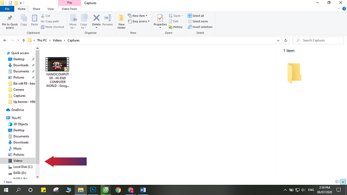347x195 pixels.
Task: Launch Photoshop from the taskbar
Action: pyautogui.click(x=93, y=190)
